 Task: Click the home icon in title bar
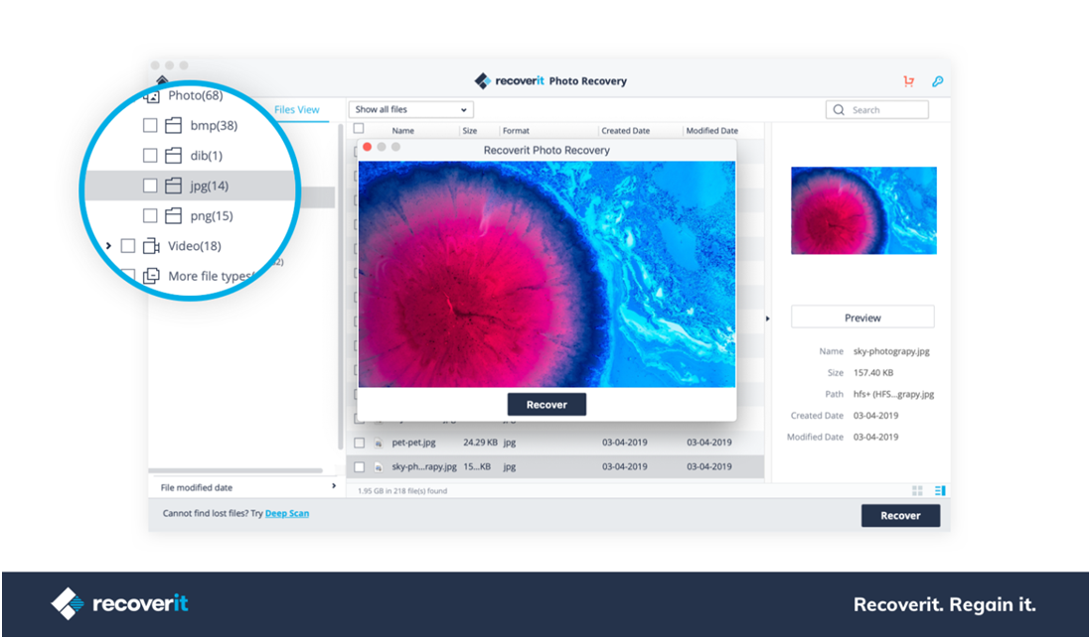coord(162,81)
